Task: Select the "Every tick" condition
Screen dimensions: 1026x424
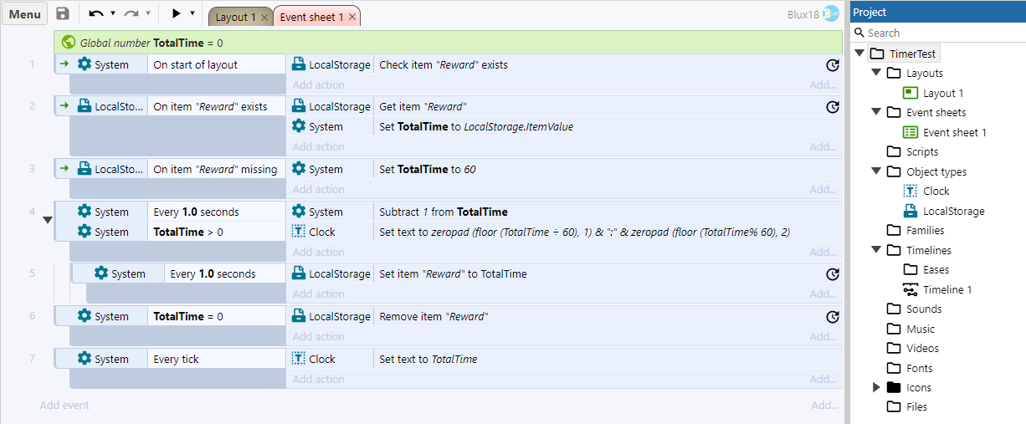Action: pyautogui.click(x=217, y=359)
